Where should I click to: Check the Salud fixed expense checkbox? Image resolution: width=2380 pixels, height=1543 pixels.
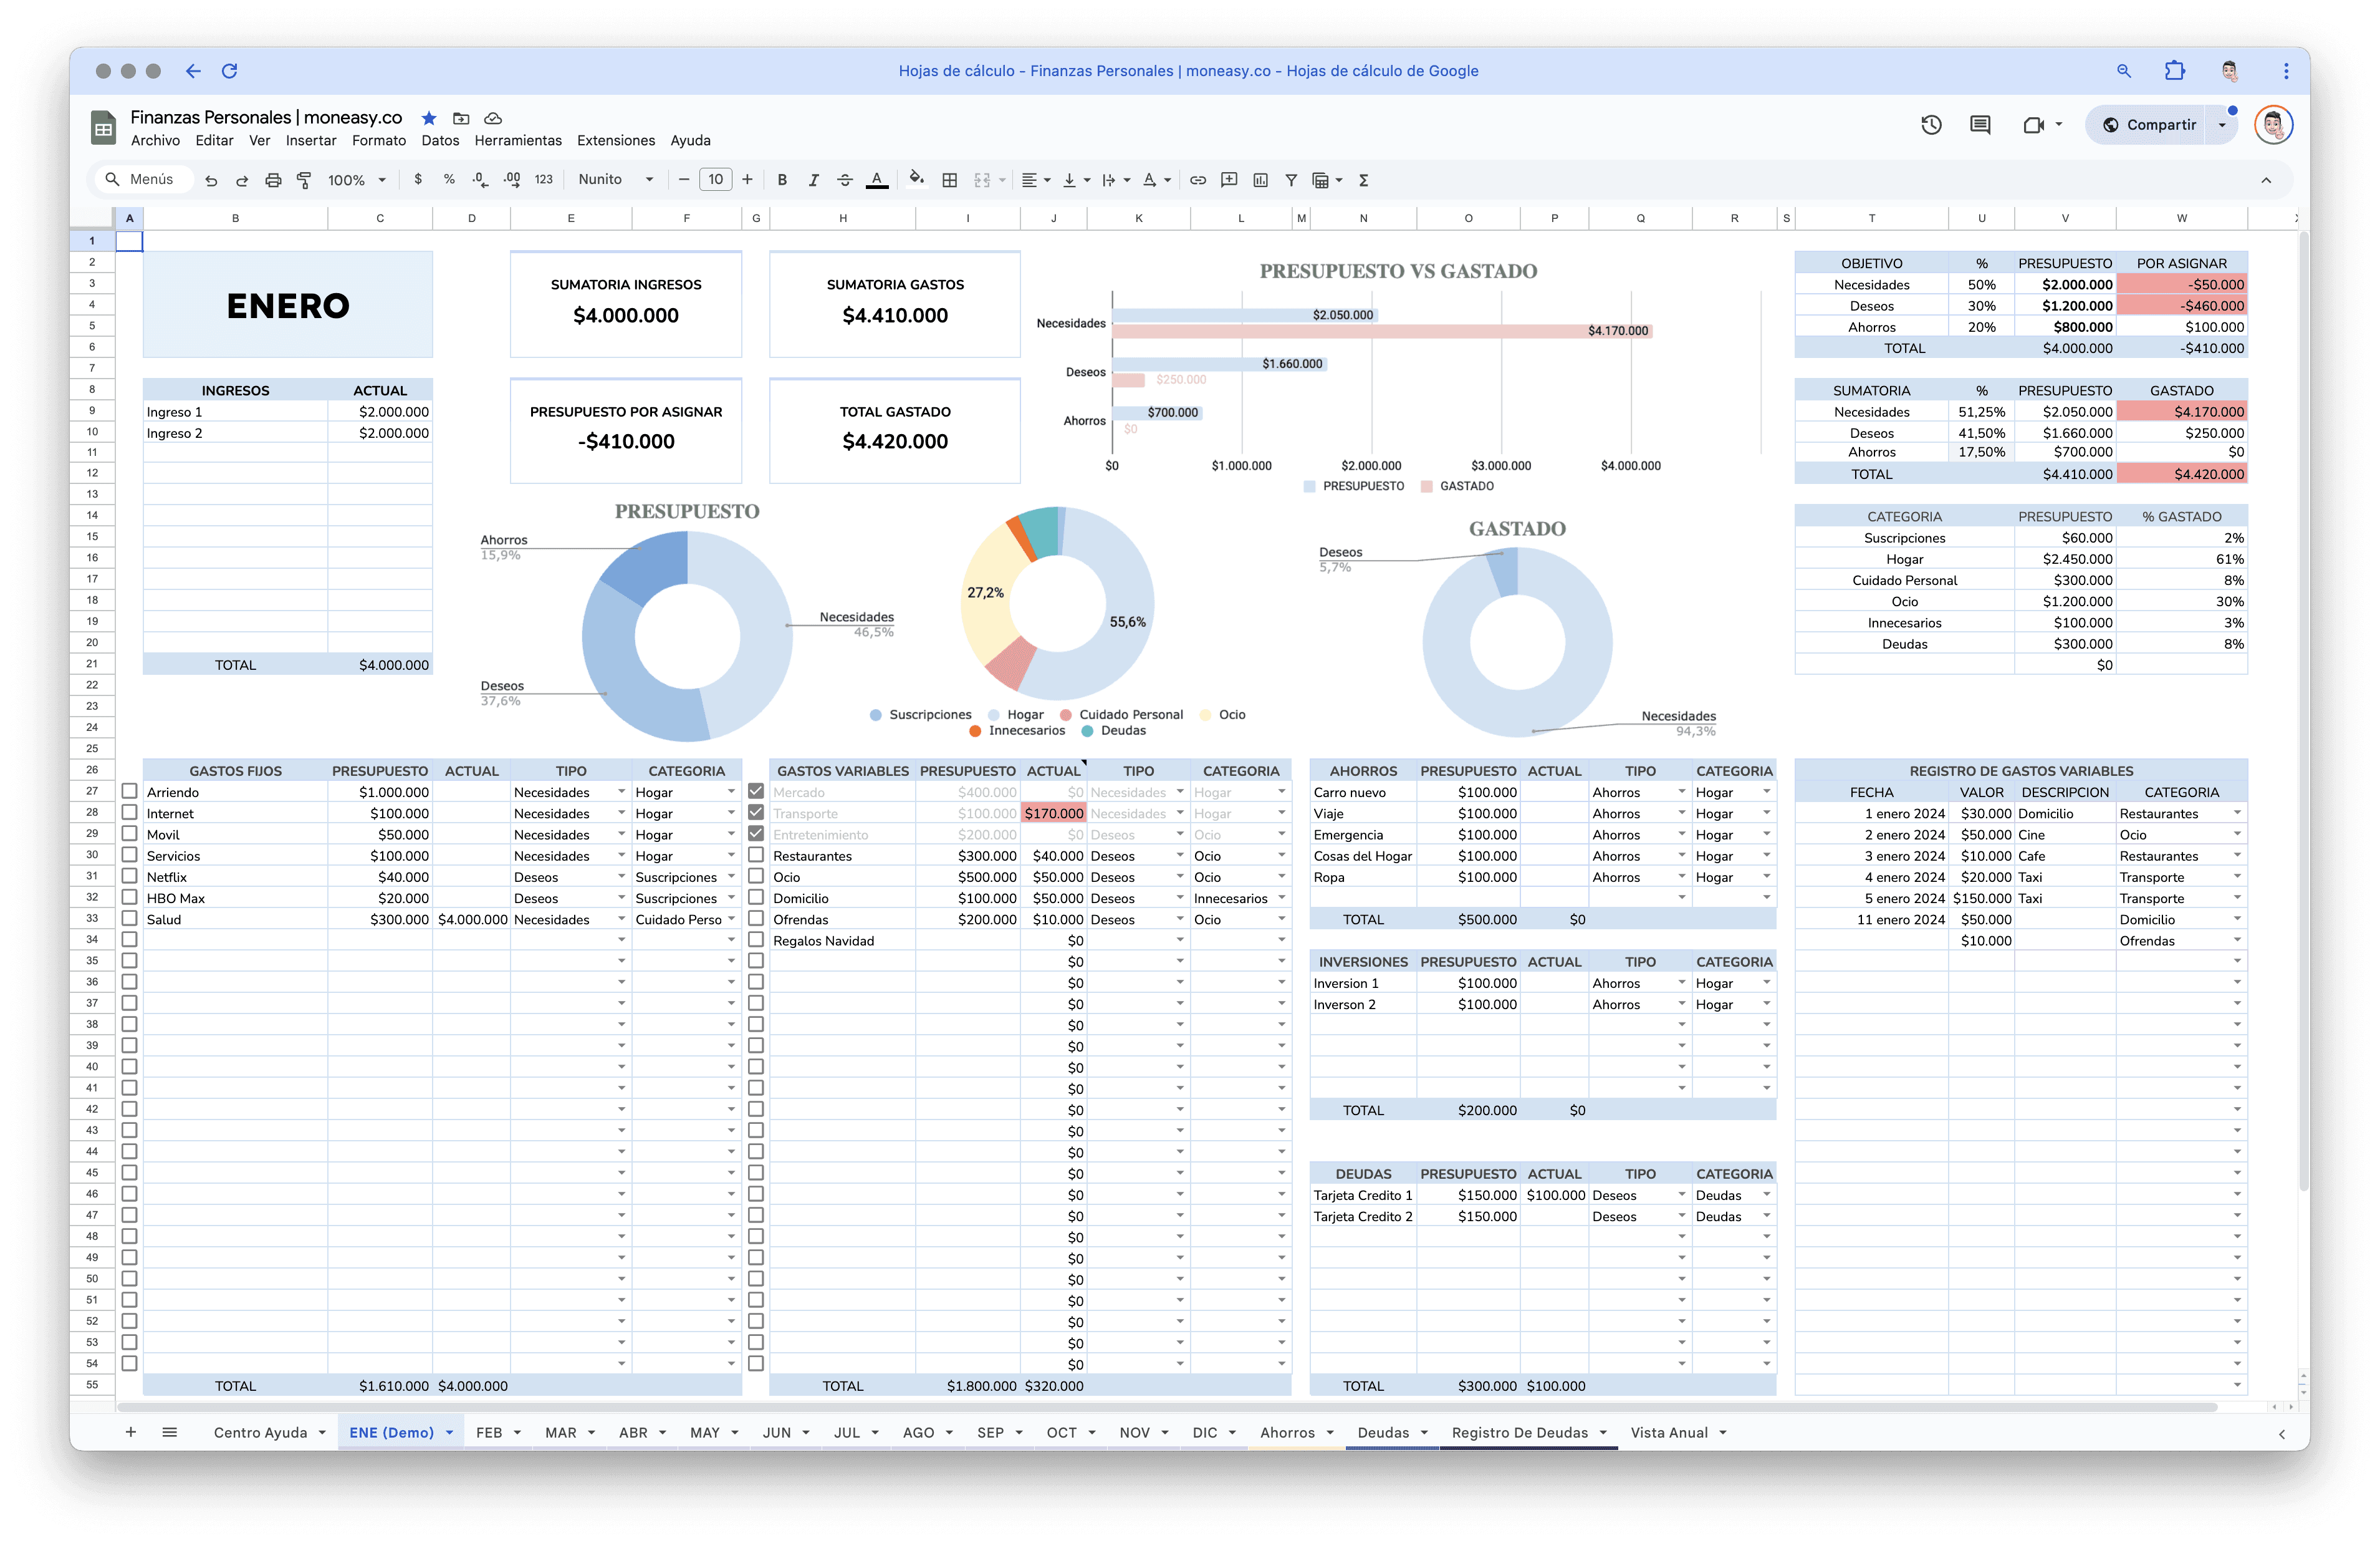point(129,919)
